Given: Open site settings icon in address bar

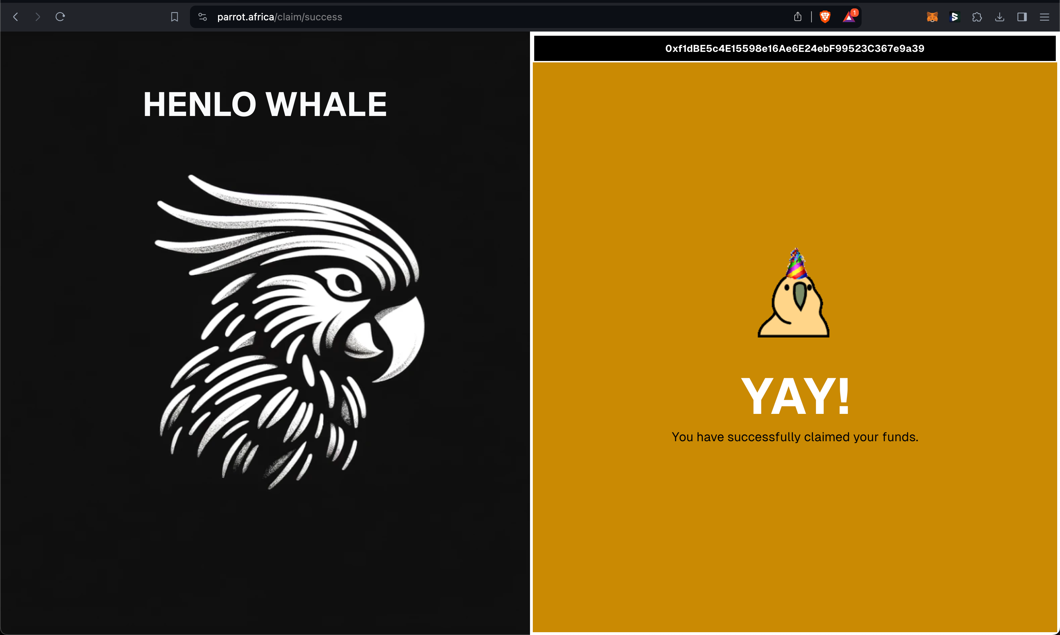Looking at the screenshot, I should pos(202,17).
